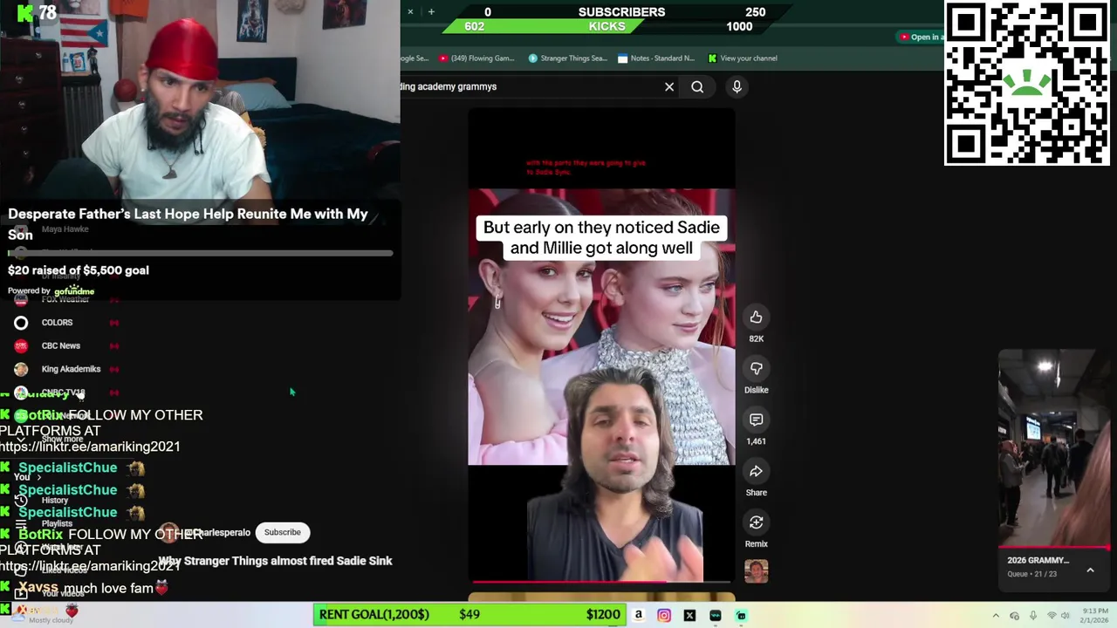Image resolution: width=1117 pixels, height=628 pixels.
Task: Open the X app from the taskbar
Action: tap(689, 615)
